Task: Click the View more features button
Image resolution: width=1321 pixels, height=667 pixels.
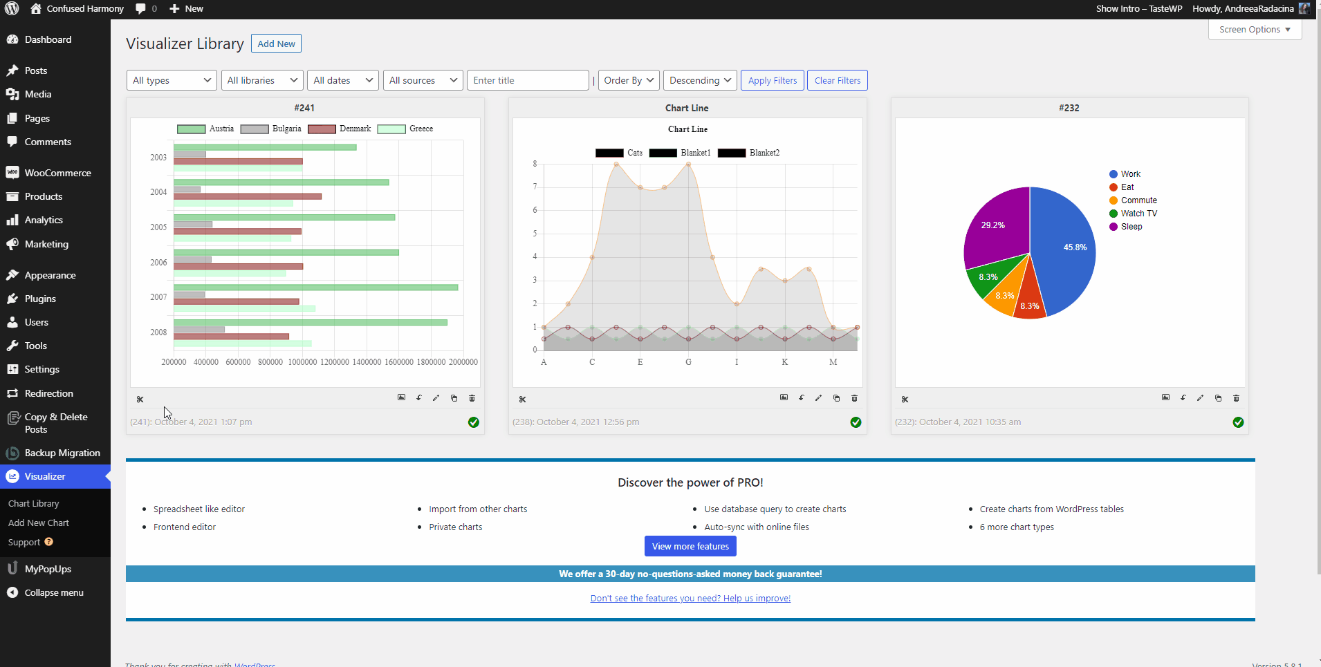Action: pos(690,546)
